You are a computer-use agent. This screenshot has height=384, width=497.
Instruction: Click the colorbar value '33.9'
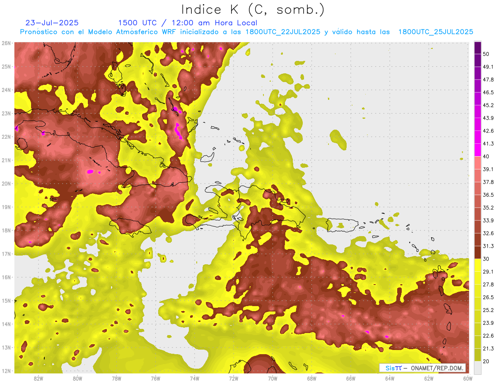[488, 220]
